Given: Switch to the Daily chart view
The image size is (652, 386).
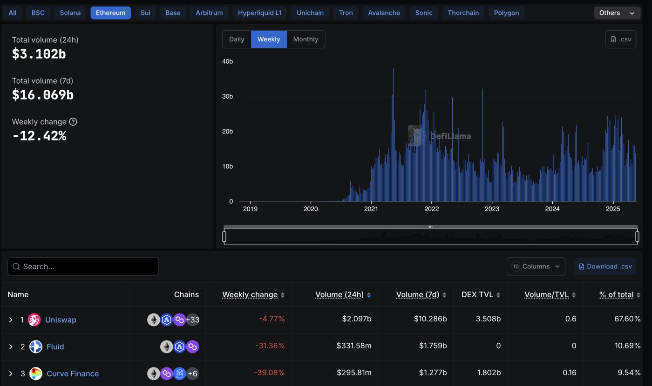Looking at the screenshot, I should (x=237, y=39).
